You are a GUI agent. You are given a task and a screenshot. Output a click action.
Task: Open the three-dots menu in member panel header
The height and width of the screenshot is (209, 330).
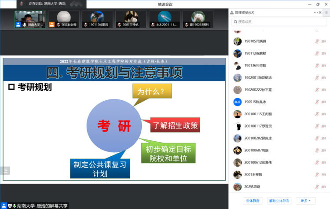point(315,12)
